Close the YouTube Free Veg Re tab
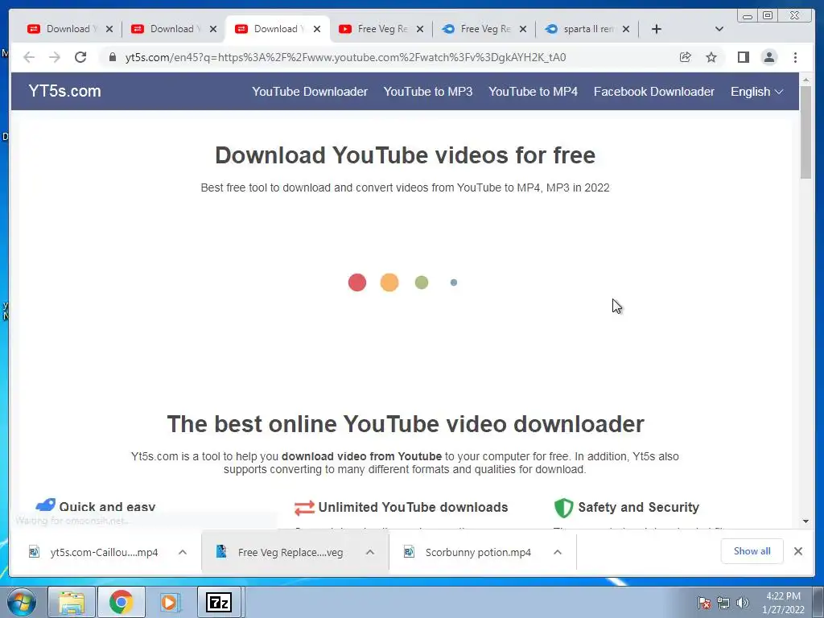824x618 pixels. coord(420,29)
